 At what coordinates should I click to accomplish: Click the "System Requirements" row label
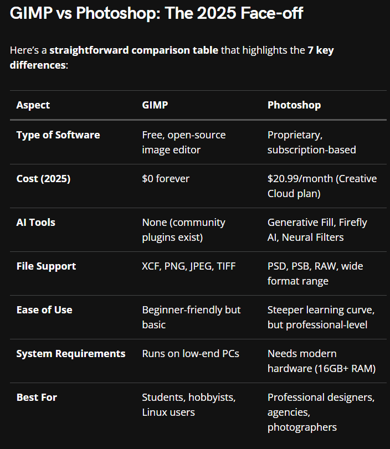(71, 354)
